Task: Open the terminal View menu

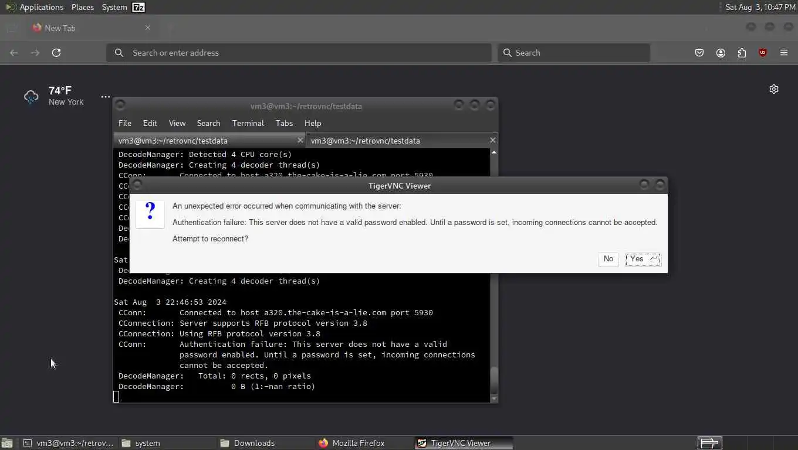Action: [177, 123]
